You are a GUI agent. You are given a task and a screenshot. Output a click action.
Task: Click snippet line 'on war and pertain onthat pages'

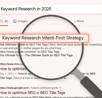point(32,48)
